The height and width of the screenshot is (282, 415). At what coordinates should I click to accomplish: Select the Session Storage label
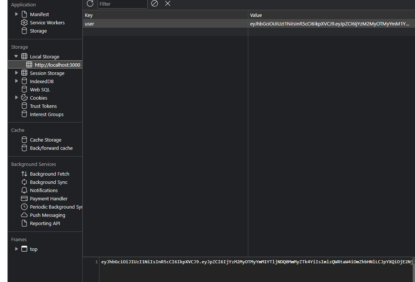[47, 73]
